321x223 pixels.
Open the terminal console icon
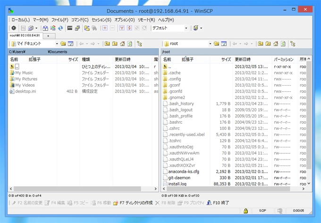[70, 28]
